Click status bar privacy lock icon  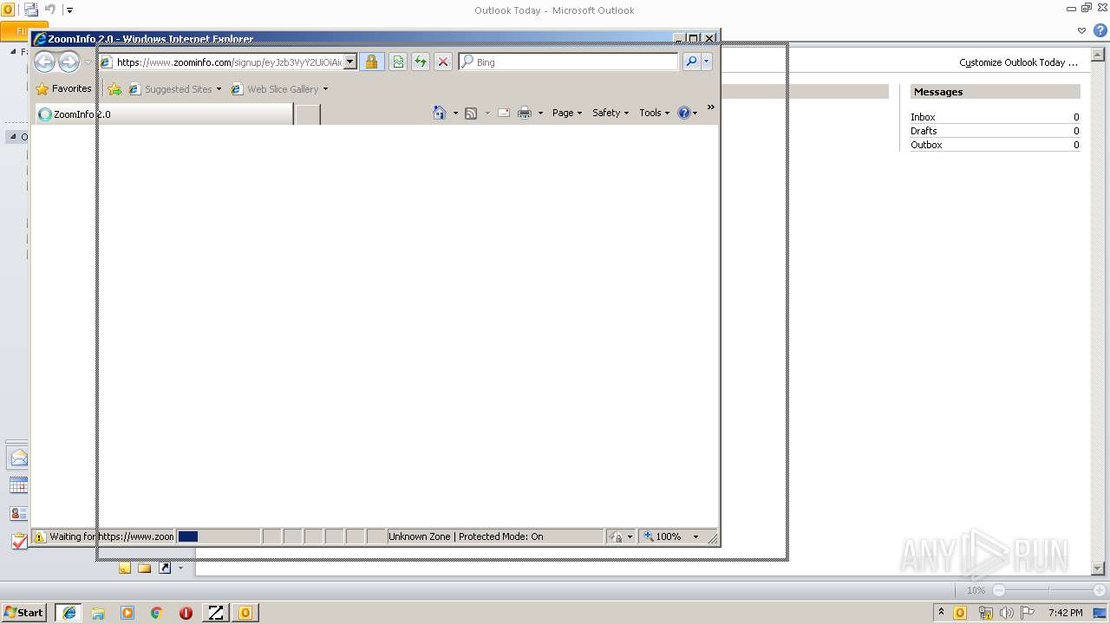pyautogui.click(x=616, y=536)
